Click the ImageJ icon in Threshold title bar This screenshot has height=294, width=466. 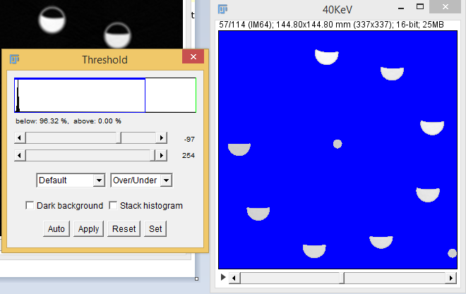click(x=14, y=60)
